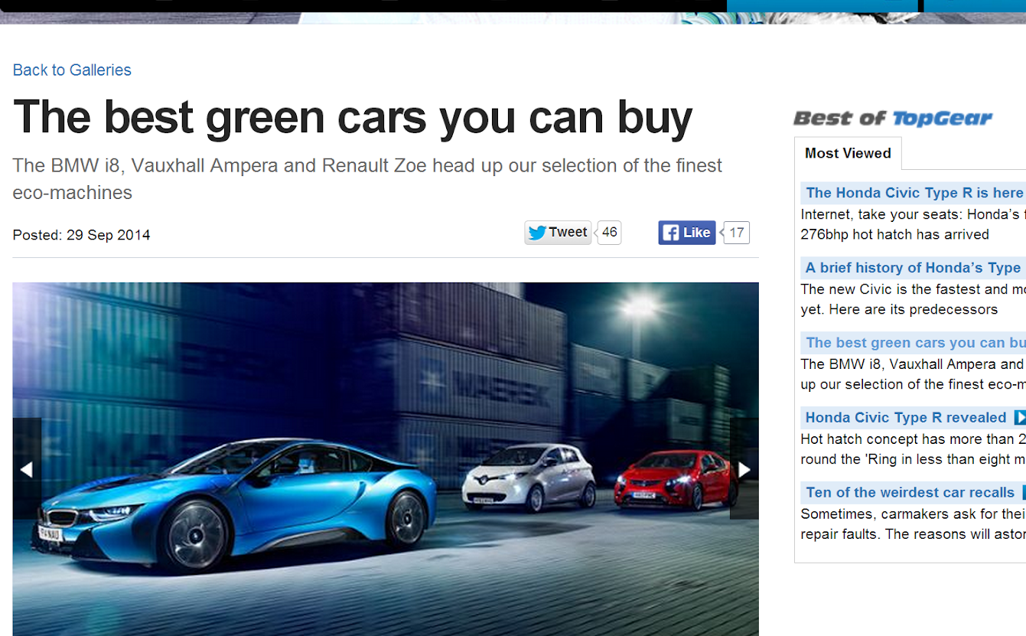Advance to the next gallery image
The image size is (1026, 636).
pyautogui.click(x=744, y=469)
